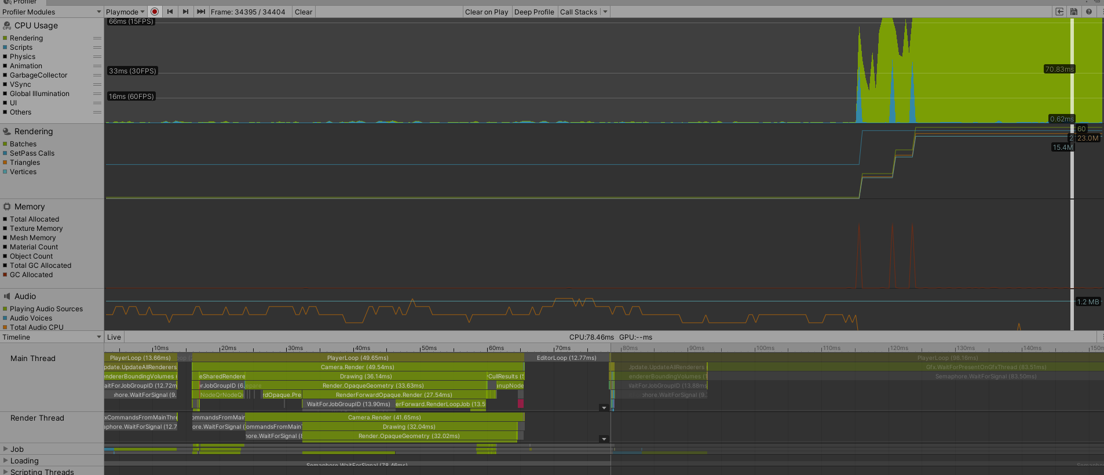The width and height of the screenshot is (1104, 475).
Task: Select the Render Thread label
Action: pos(37,418)
